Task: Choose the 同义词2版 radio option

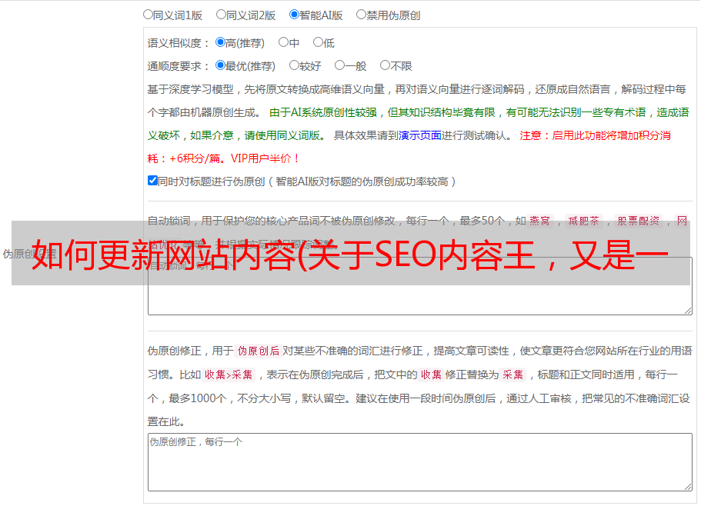Action: [x=221, y=14]
